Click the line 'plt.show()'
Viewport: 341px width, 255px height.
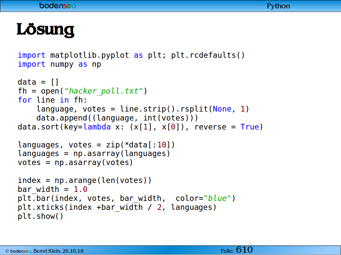pyautogui.click(x=40, y=216)
